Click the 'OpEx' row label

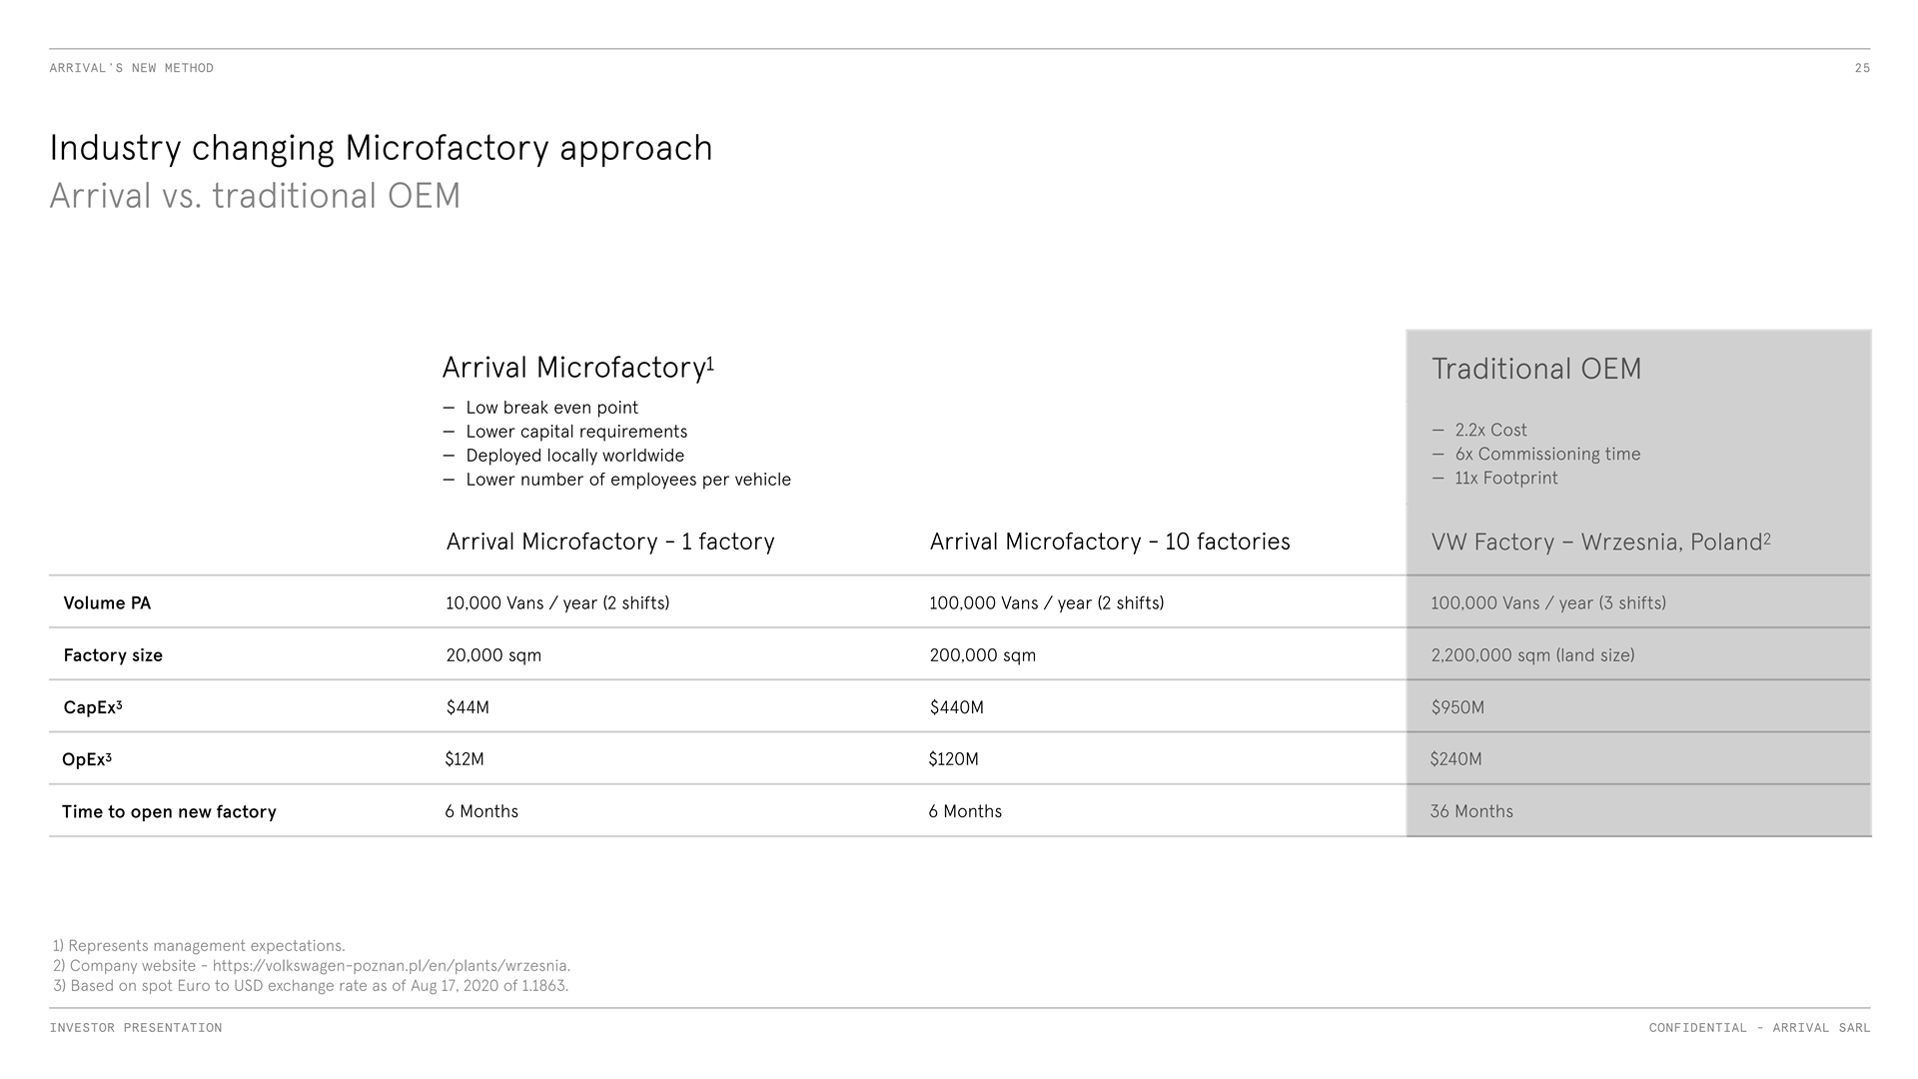[x=85, y=759]
